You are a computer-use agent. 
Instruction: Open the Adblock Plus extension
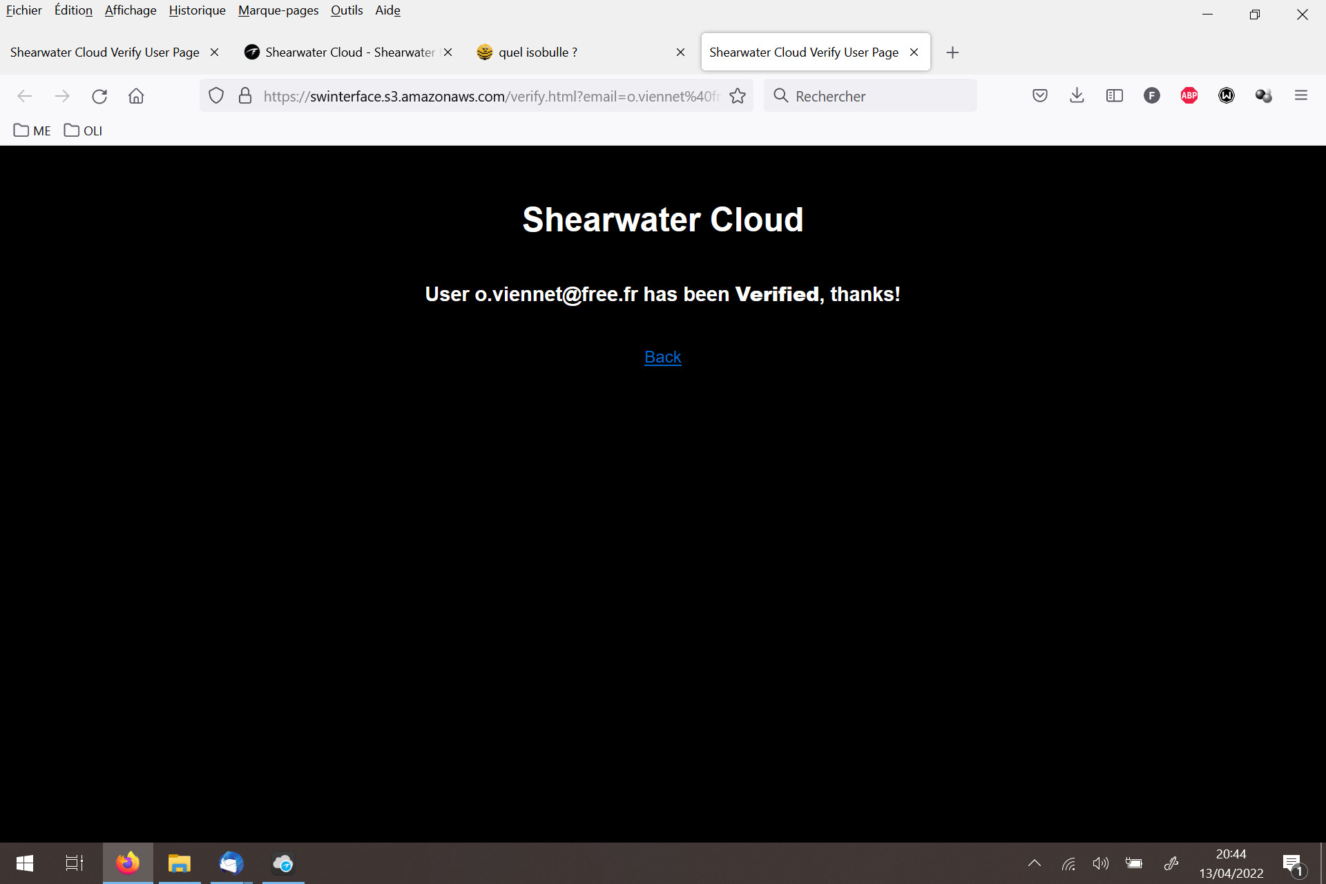click(x=1189, y=96)
